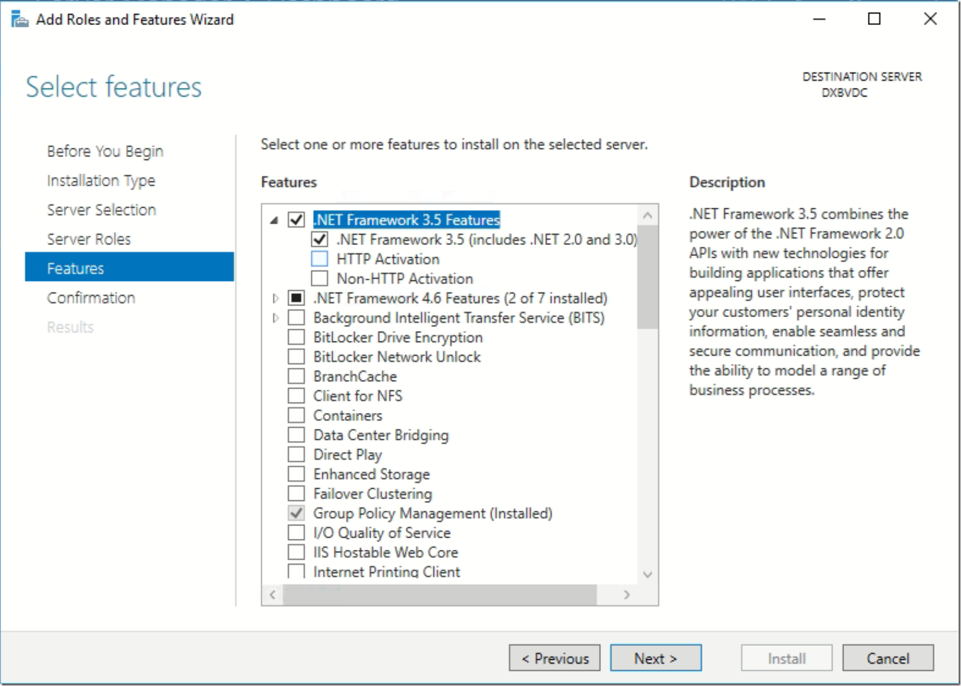
Task: Check Failover Clustering feature
Action: click(x=296, y=493)
